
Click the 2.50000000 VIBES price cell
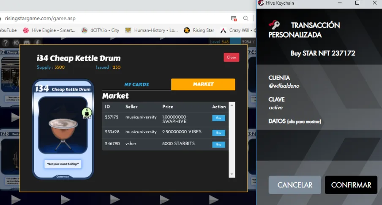click(182, 132)
